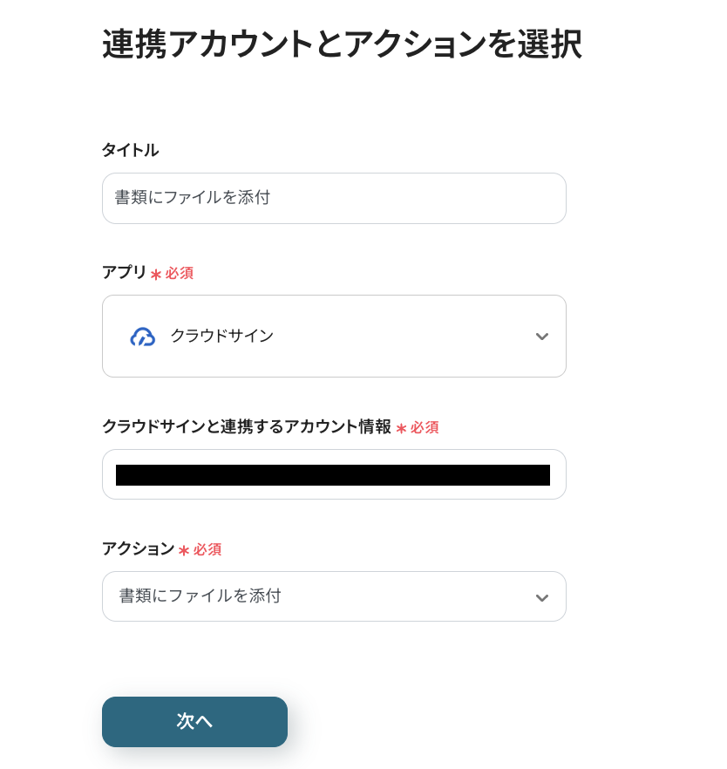Viewport: 727px width, 769px height.
Task: Select the クラウドサイン app name text
Action: pyautogui.click(x=221, y=336)
